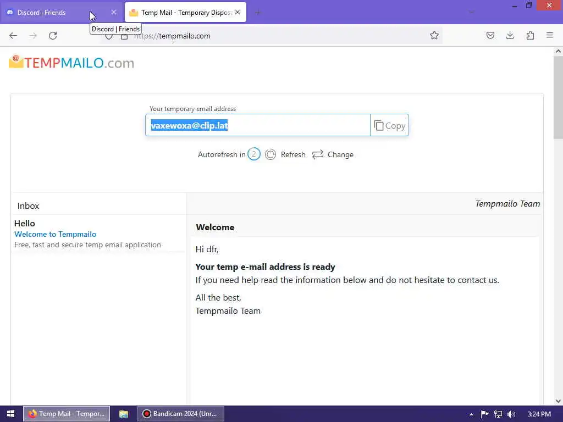Copy the temporary email address

(x=390, y=126)
